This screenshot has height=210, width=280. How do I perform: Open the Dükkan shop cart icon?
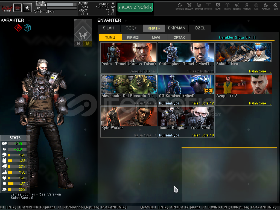199,7
